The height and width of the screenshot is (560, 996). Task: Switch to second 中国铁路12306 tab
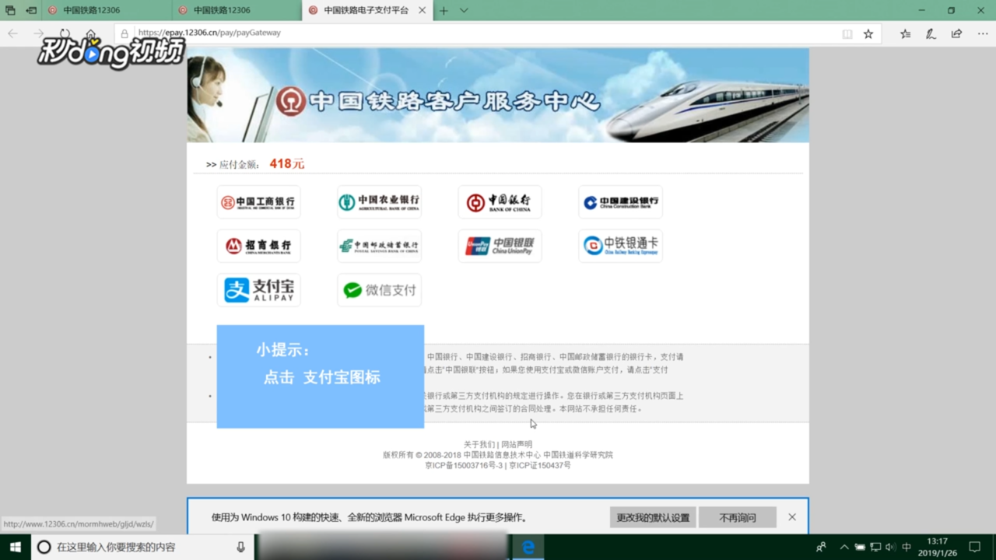(237, 10)
